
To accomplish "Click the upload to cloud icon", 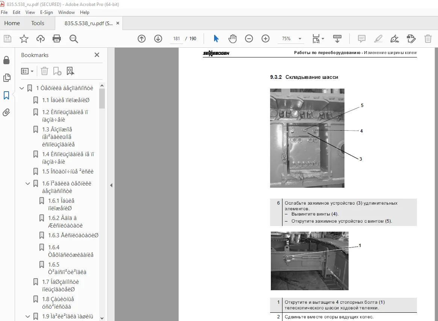I will tap(41, 39).
